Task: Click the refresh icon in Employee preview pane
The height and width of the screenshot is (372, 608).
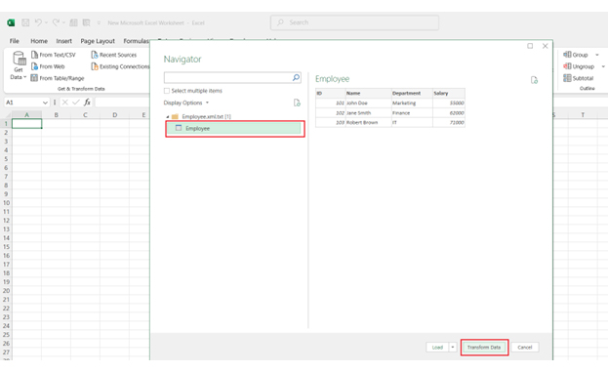Action: 535,80
